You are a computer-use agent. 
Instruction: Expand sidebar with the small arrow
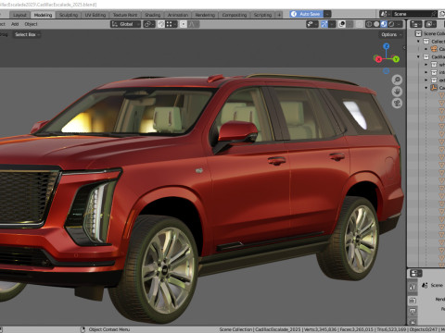404,47
